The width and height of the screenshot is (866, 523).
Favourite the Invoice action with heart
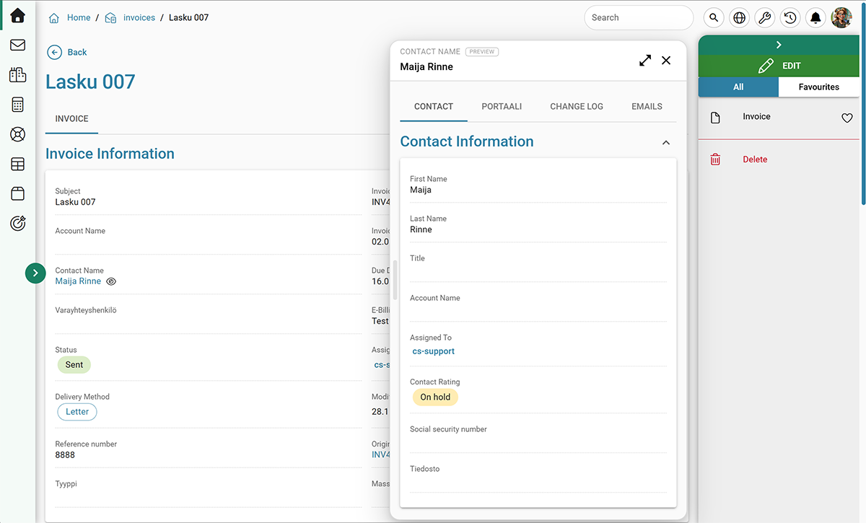coord(847,118)
